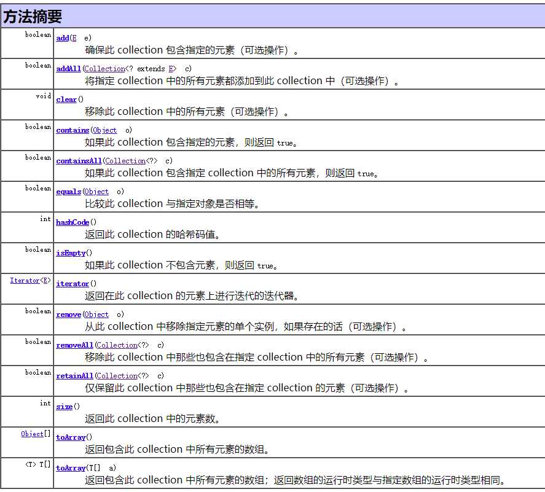Viewport: 545px width, 492px height.
Task: Click description 比较此 collection 与指定对象是否相等
Action: (173, 203)
